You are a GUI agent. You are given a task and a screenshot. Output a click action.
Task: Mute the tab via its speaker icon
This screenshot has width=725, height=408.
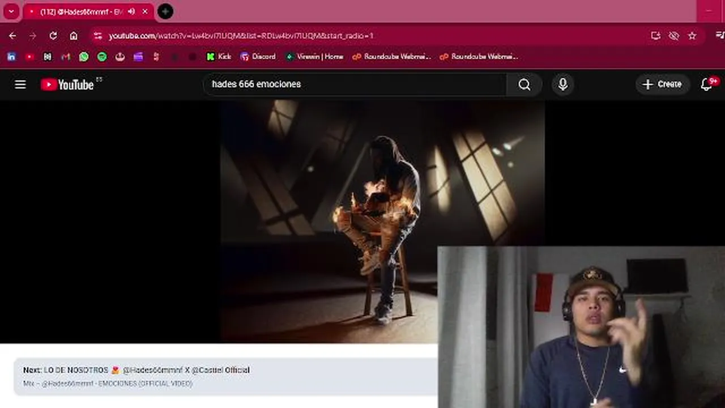point(131,11)
